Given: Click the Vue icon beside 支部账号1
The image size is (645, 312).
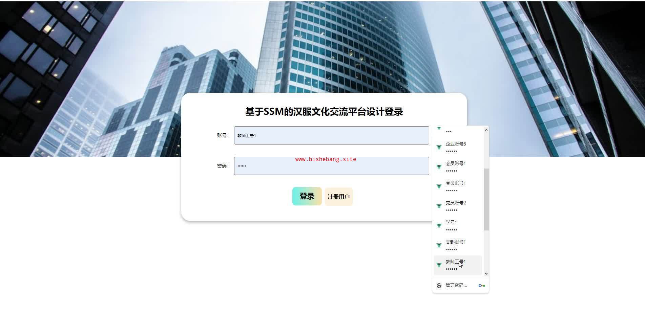Looking at the screenshot, I should 439,245.
